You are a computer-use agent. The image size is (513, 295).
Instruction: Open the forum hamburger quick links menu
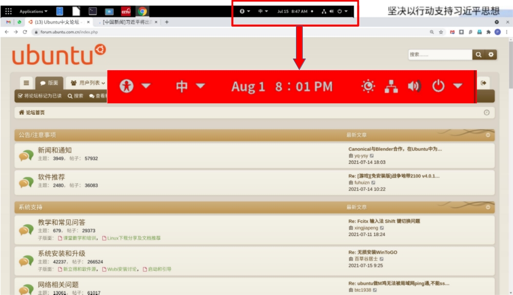(26, 83)
